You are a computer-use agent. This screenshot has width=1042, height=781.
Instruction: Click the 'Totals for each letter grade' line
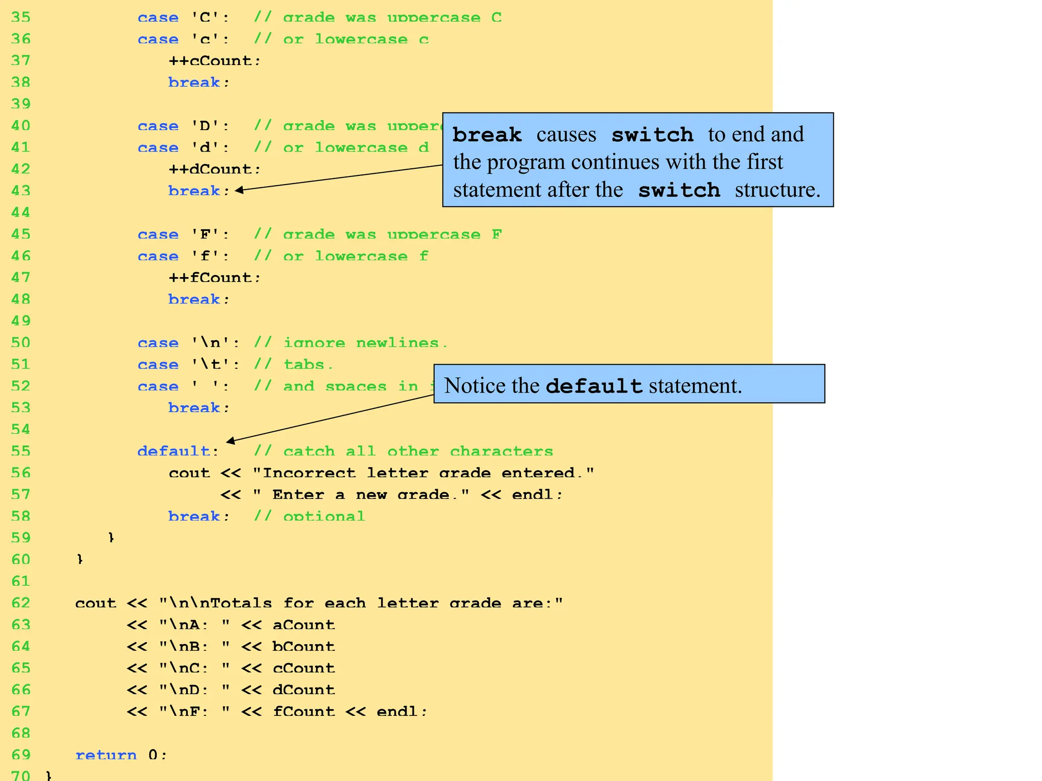(319, 604)
